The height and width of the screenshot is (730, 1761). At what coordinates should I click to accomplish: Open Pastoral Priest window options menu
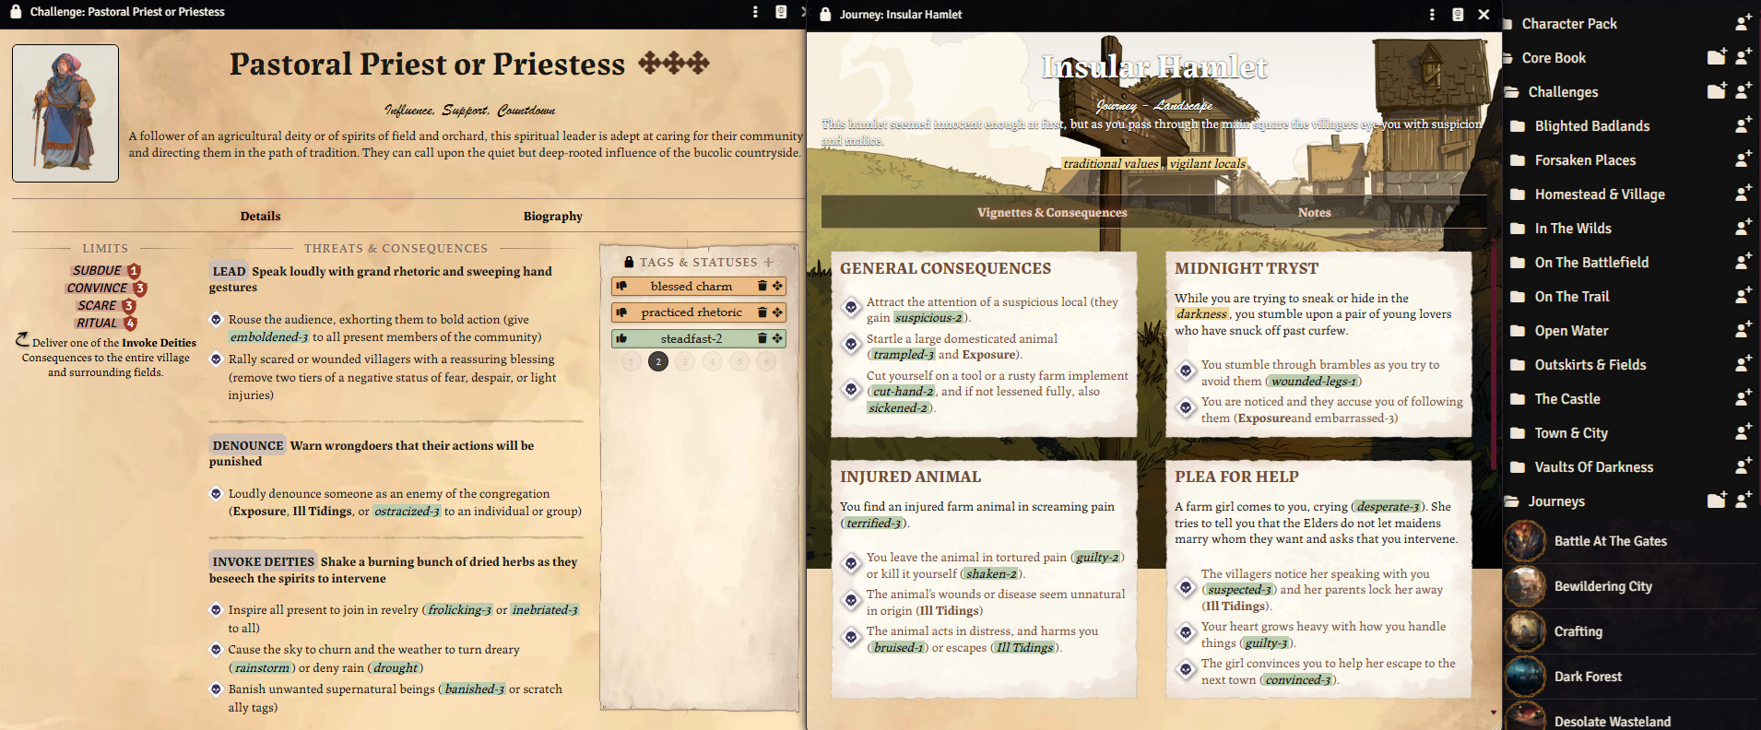(755, 12)
